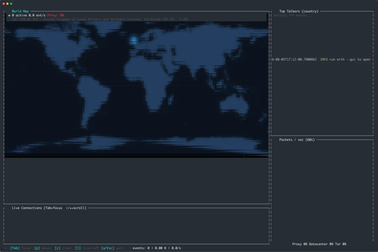
Task: Click the [Tab] focus shortcut in footer
Action: click(21, 248)
